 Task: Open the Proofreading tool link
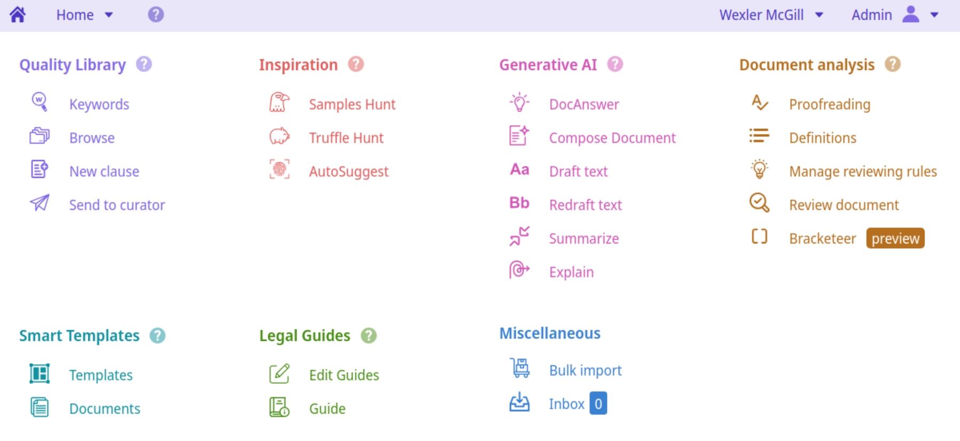(x=829, y=104)
